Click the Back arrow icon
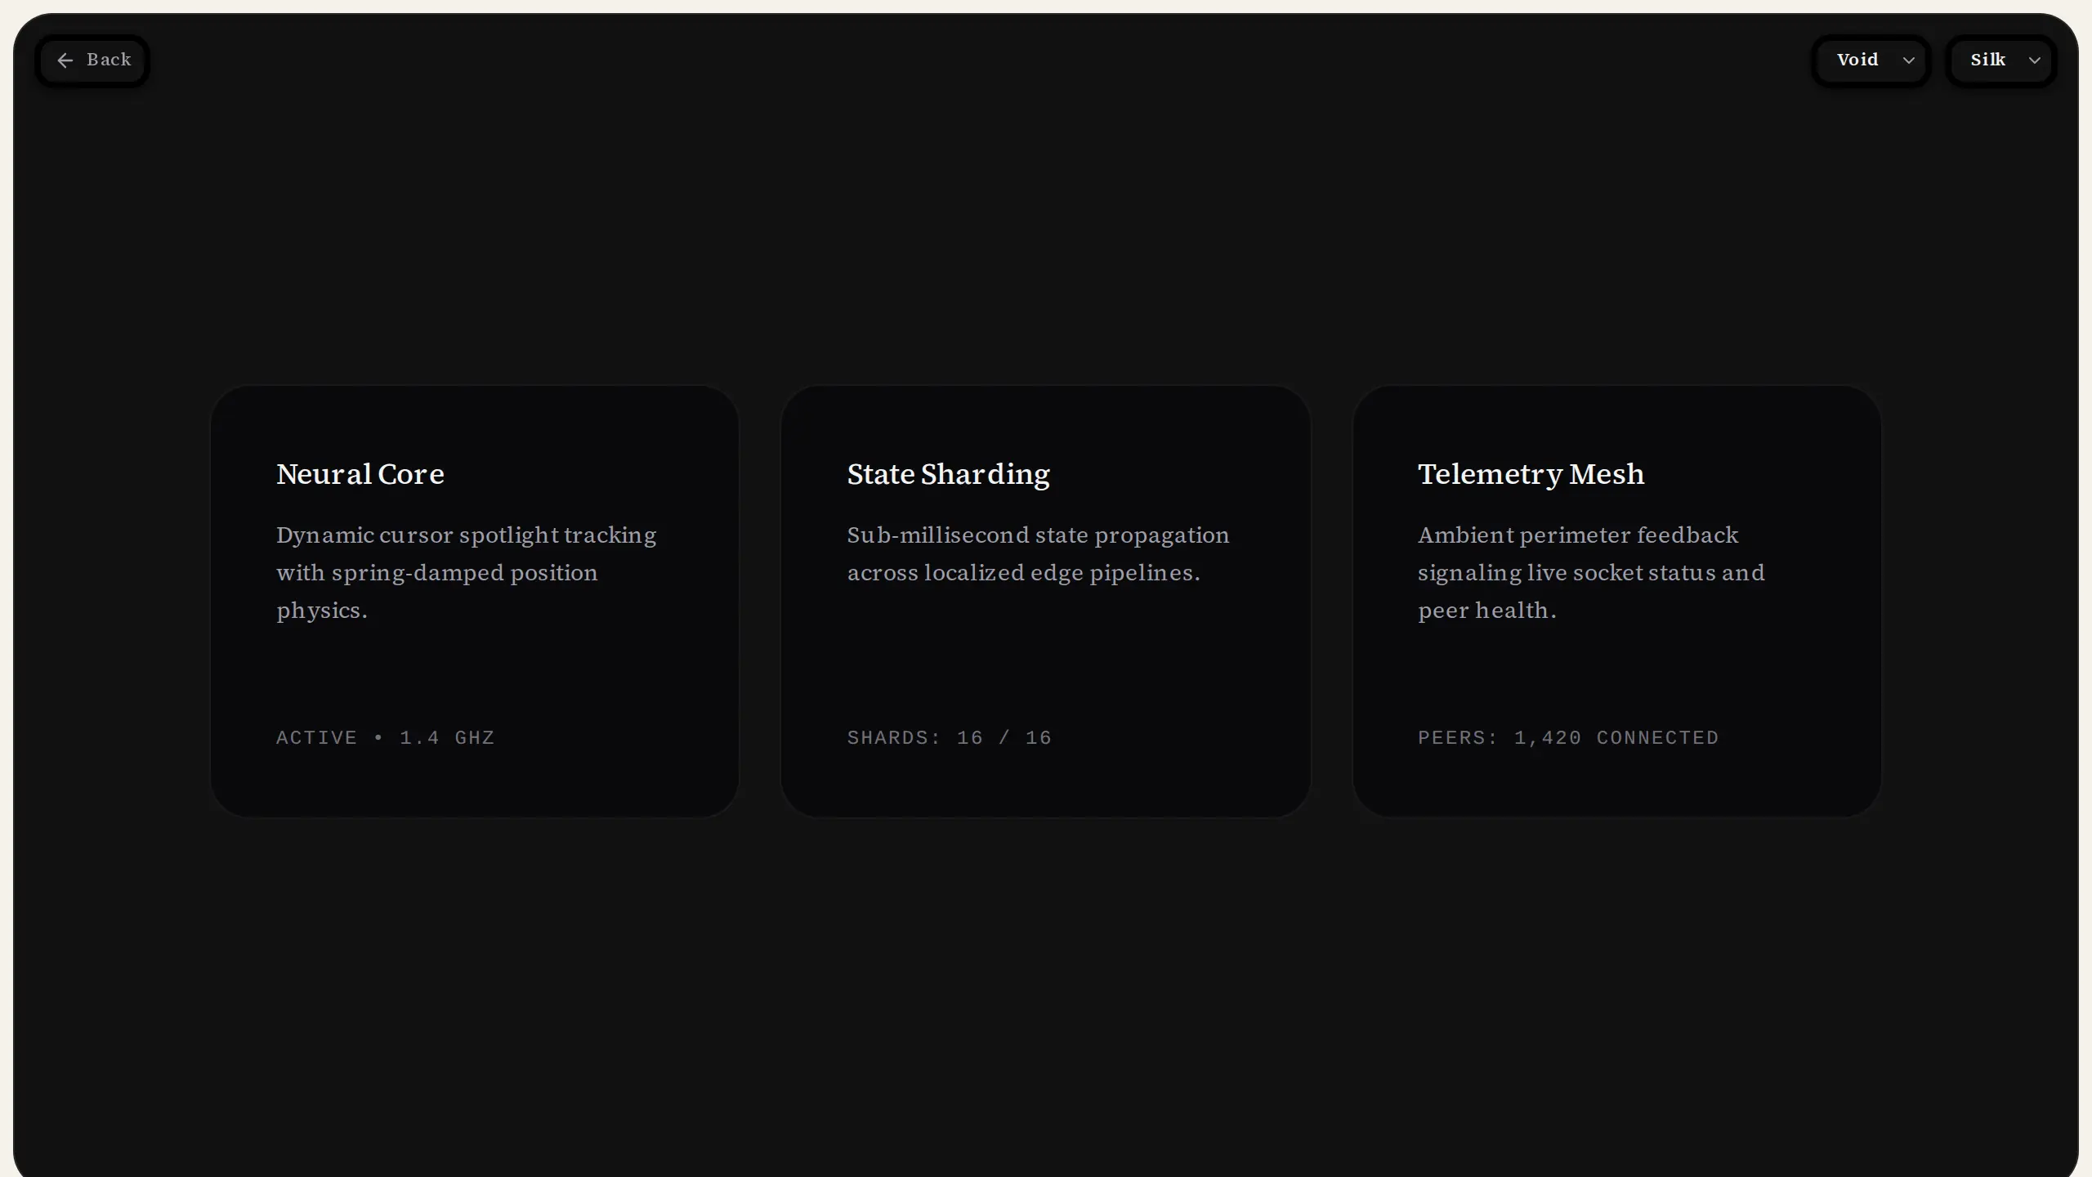Image resolution: width=2092 pixels, height=1177 pixels. coord(65,60)
